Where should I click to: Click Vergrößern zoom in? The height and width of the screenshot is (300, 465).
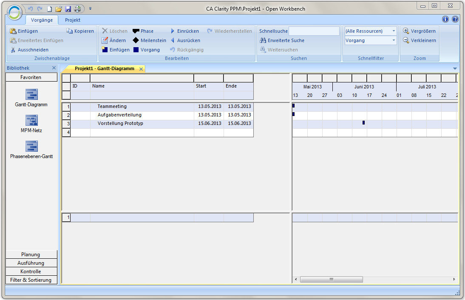tap(420, 31)
